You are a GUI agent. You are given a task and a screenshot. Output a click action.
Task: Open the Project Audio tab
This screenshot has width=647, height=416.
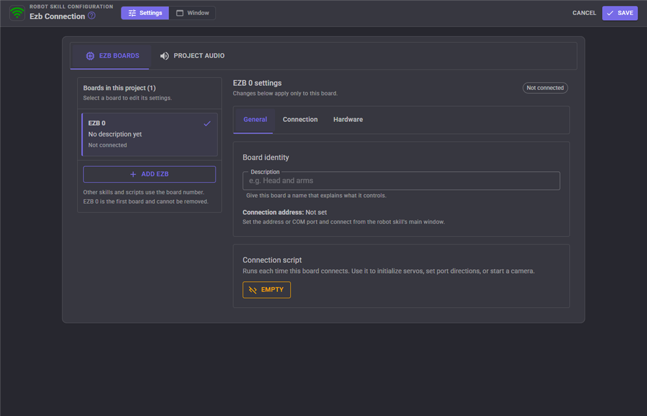pos(192,56)
